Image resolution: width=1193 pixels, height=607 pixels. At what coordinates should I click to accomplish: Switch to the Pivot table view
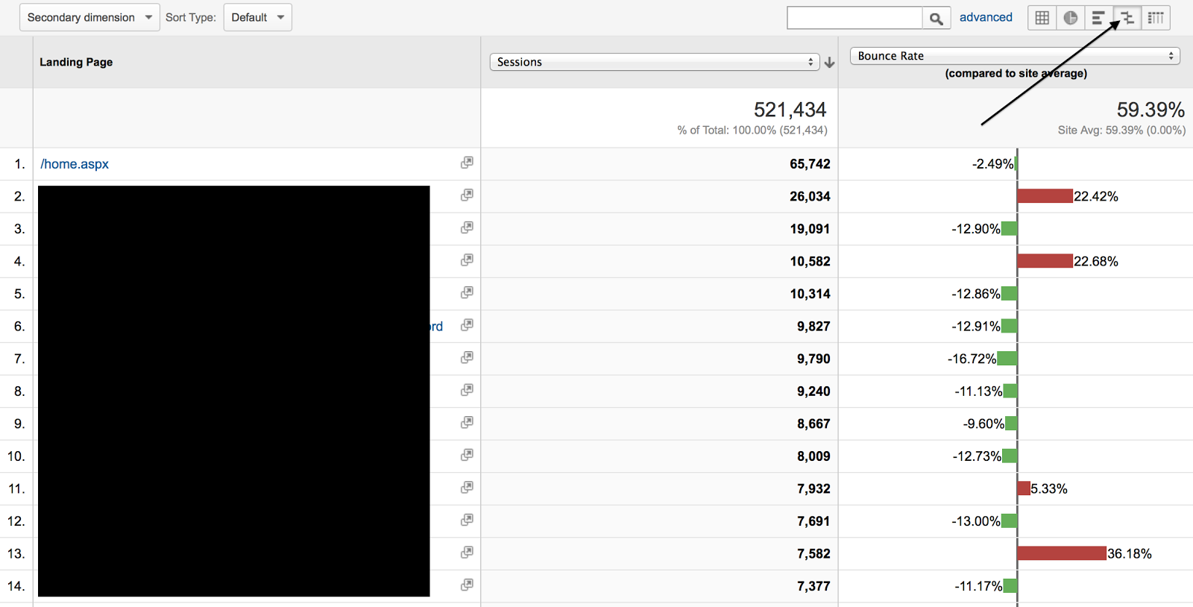[x=1156, y=18]
